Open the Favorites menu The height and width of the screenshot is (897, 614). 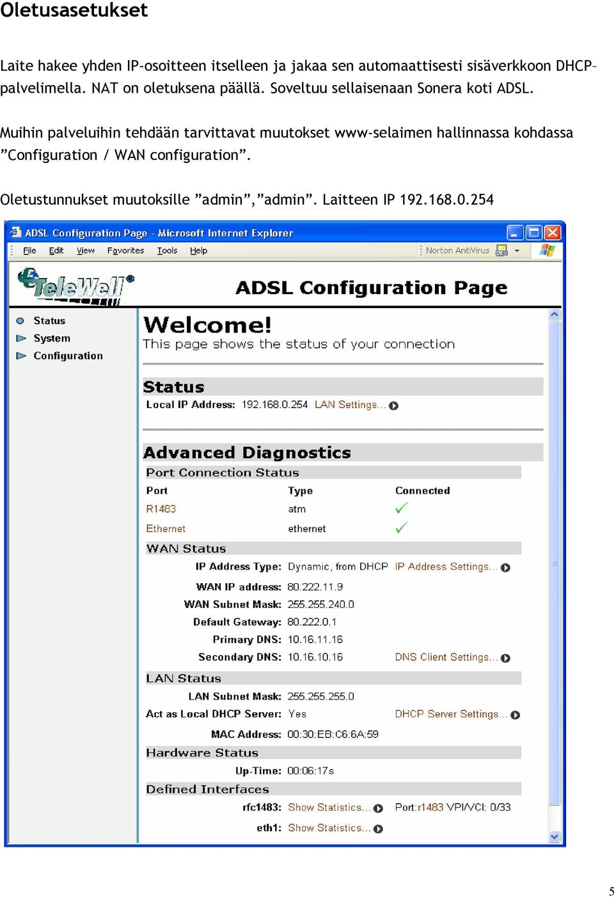(125, 251)
